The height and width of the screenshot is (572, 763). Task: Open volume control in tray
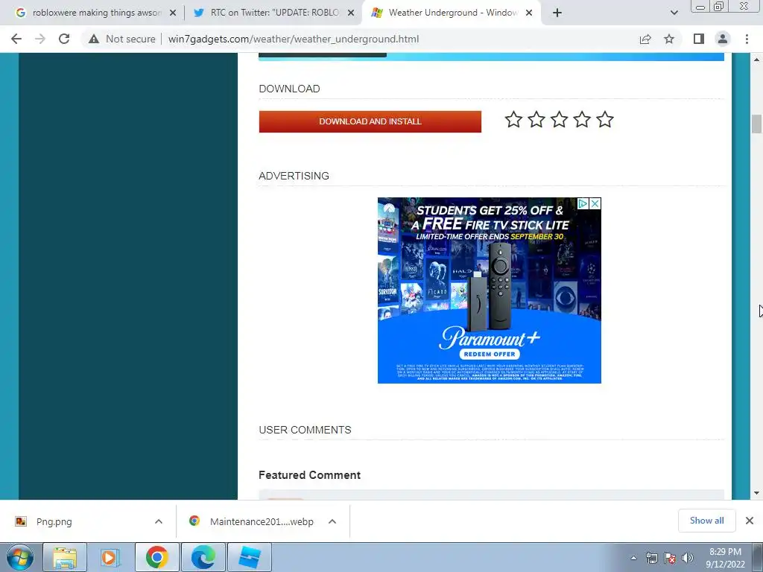(688, 558)
